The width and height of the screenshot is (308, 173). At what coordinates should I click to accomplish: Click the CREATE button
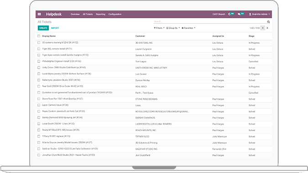(43, 28)
